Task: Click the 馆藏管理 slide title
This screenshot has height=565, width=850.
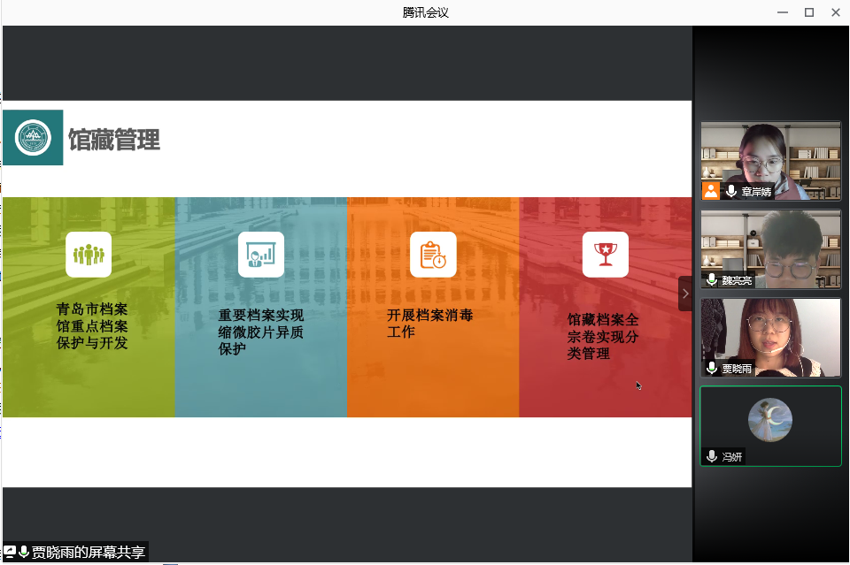Action: pyautogui.click(x=114, y=140)
